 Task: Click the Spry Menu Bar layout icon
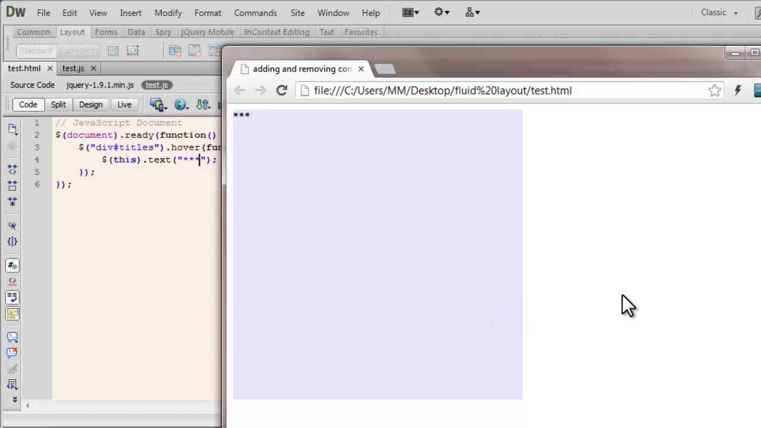pos(175,51)
